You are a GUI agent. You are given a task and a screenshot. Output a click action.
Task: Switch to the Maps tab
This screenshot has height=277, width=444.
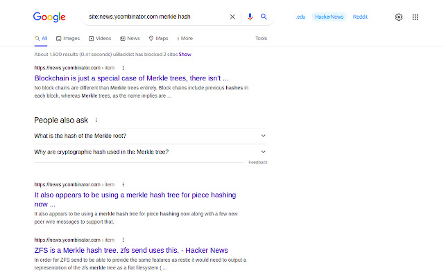click(x=159, y=39)
